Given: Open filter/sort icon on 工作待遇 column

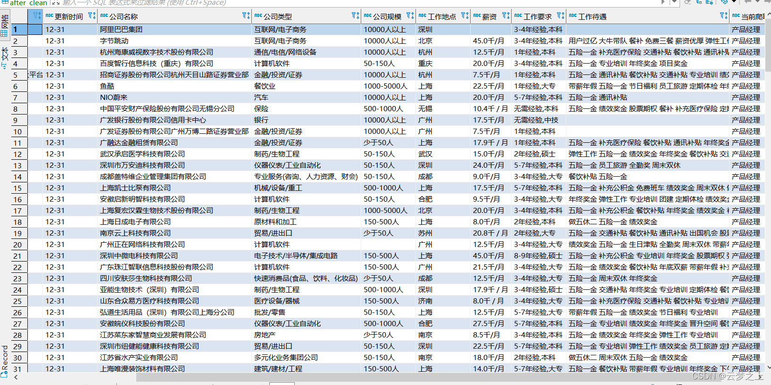Looking at the screenshot, I should [724, 16].
